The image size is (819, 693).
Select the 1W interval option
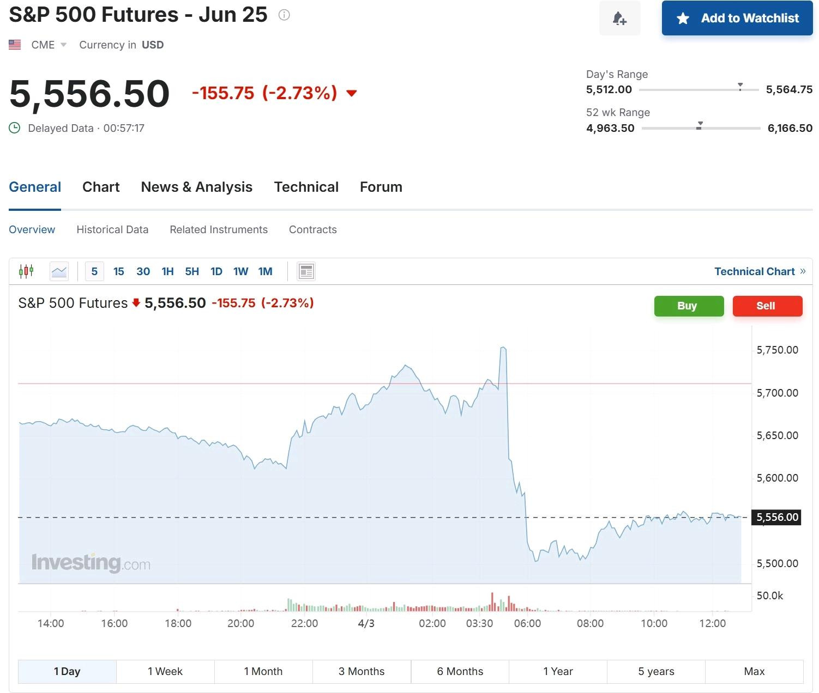coord(240,271)
